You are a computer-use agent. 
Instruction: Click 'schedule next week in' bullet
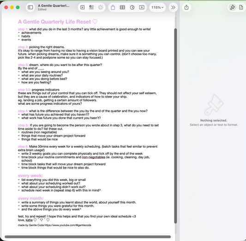click(x=61, y=190)
